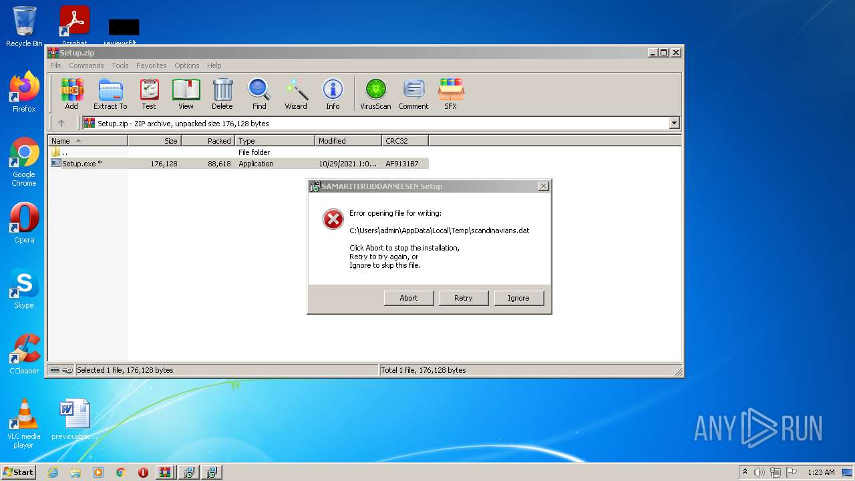The image size is (855, 481).
Task: Click the key icon in the WinRAR status bar
Action: (67, 370)
